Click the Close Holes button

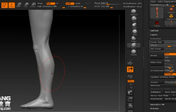coord(170,92)
